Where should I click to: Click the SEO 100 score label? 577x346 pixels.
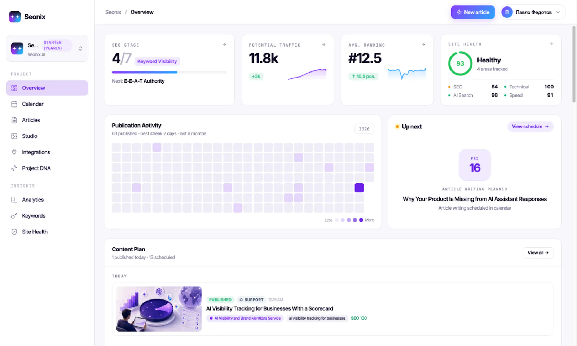359,318
